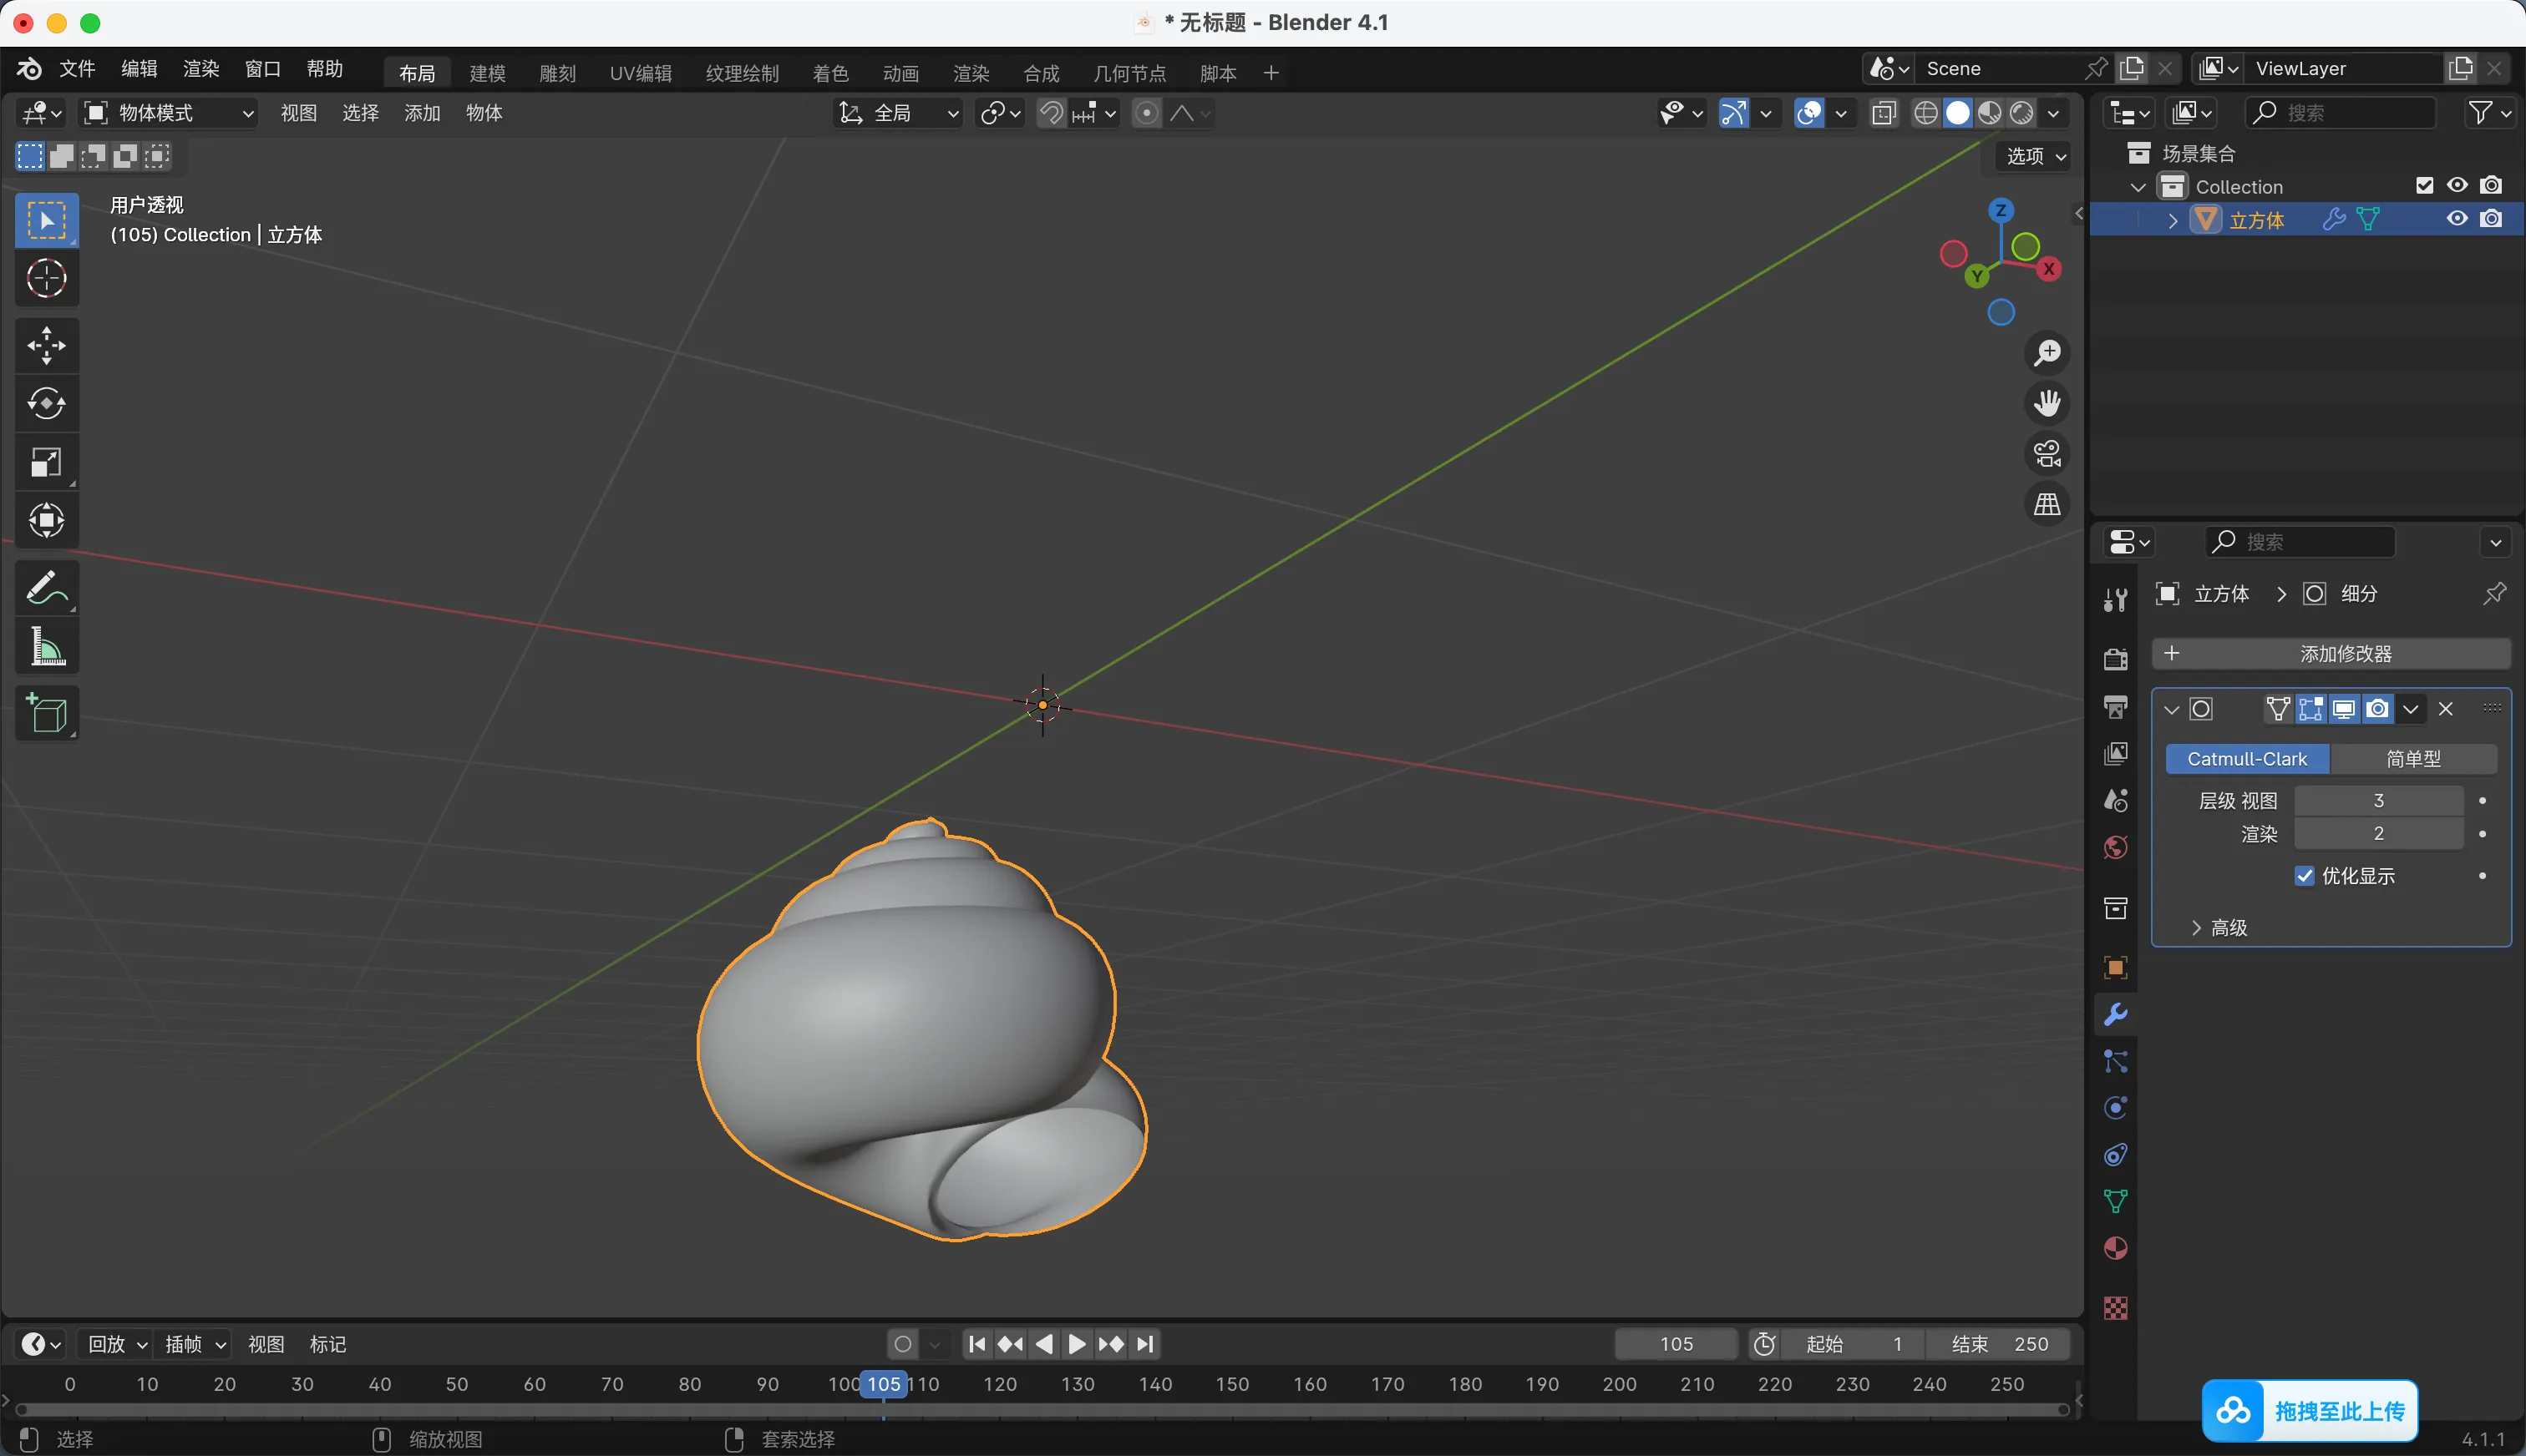
Task: Open the 物体模式 mode dropdown
Action: pyautogui.click(x=168, y=113)
